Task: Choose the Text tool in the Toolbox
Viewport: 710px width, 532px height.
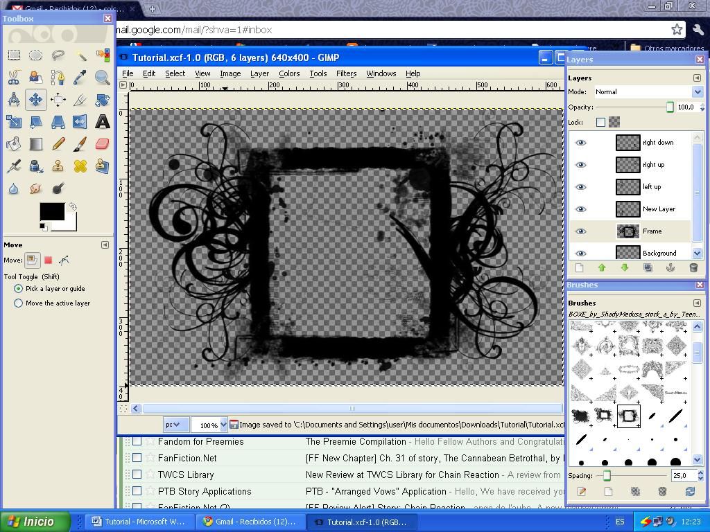Action: click(x=103, y=121)
